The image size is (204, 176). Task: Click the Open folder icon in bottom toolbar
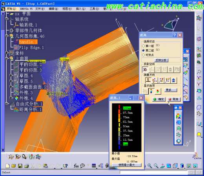(14, 166)
